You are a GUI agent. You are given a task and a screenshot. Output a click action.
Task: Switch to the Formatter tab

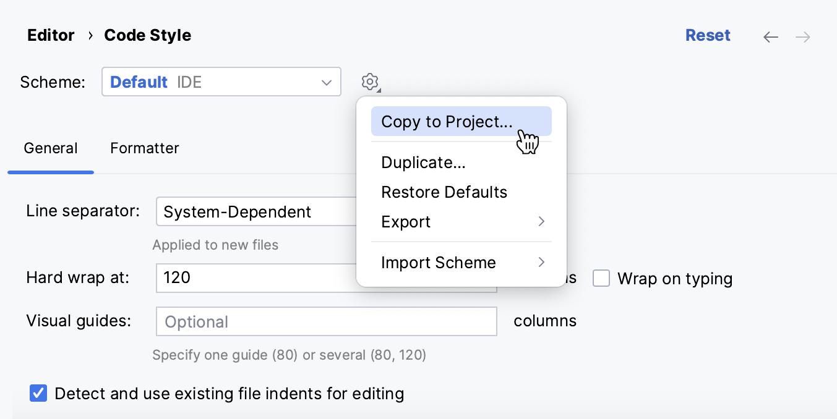tap(144, 148)
